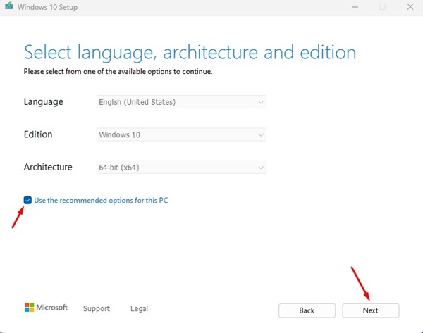Minimize the Windows 10 Setup window
The width and height of the screenshot is (423, 333).
click(x=355, y=7)
